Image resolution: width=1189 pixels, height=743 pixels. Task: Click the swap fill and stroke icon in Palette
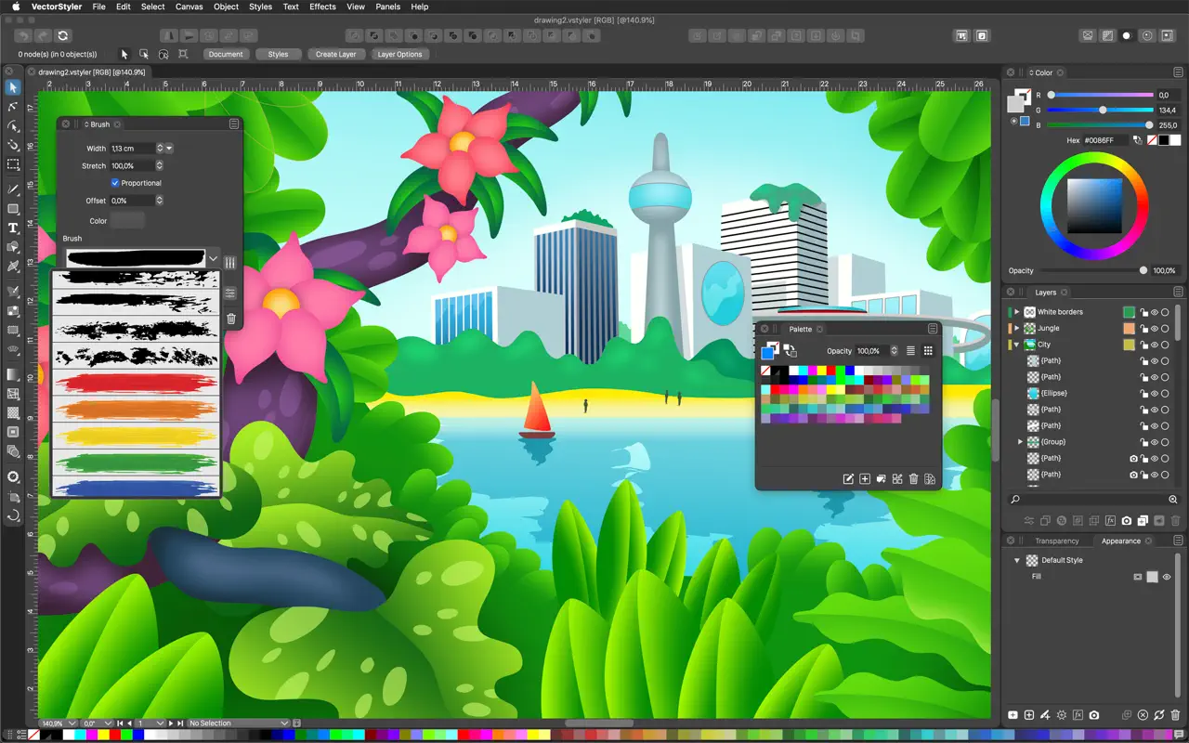pos(790,350)
